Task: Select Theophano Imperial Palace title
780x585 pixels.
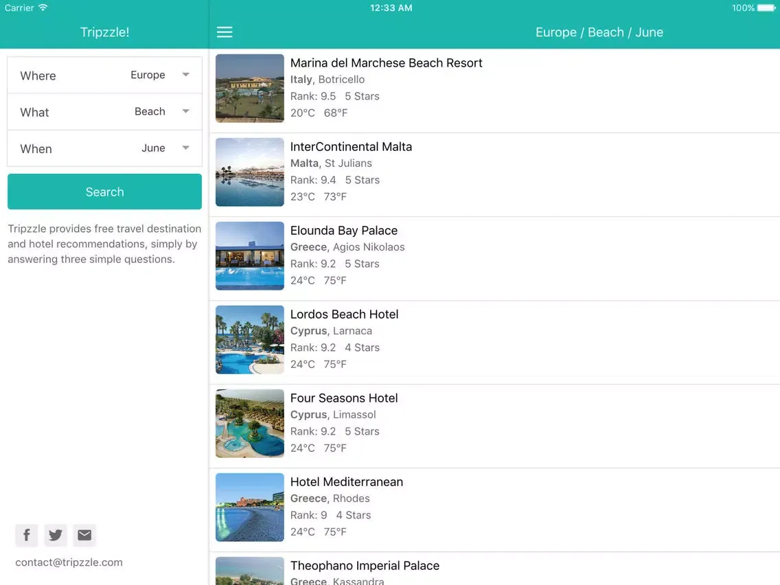Action: 365,566
